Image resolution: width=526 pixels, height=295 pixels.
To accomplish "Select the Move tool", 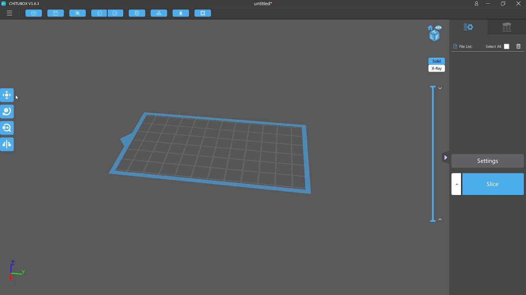I will point(7,95).
